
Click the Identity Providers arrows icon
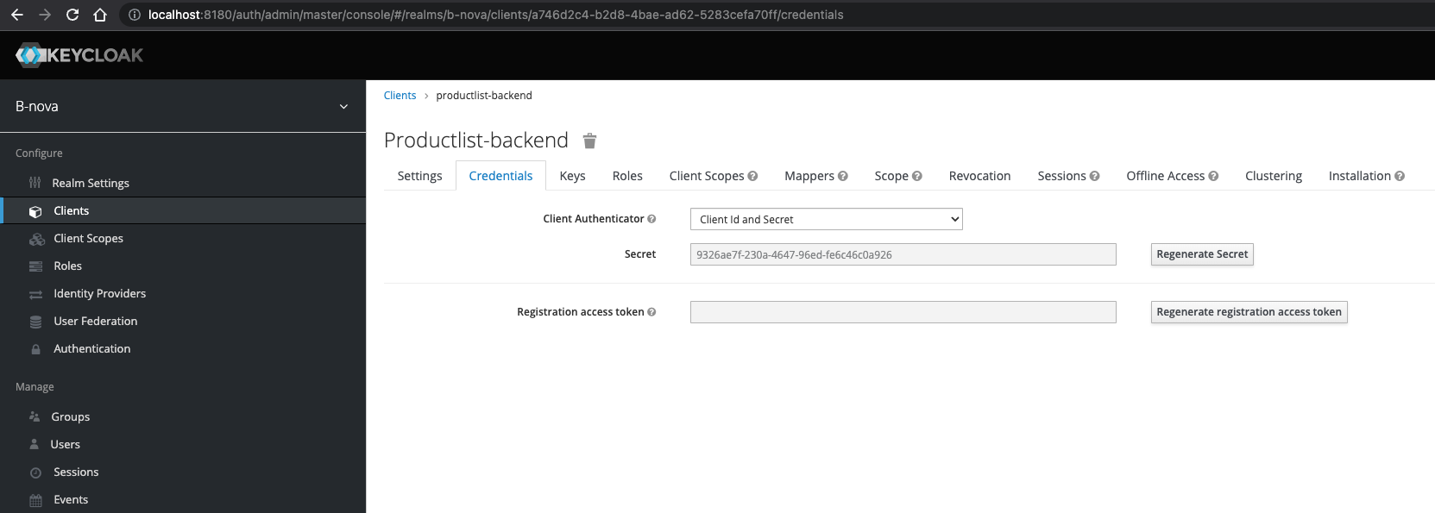click(35, 294)
